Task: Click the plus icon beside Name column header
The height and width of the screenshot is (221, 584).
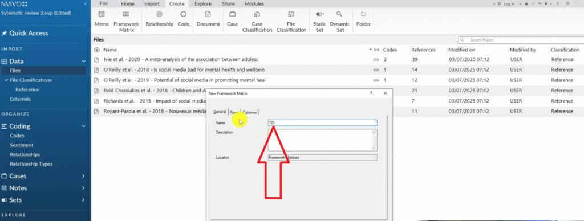Action: click(x=97, y=50)
